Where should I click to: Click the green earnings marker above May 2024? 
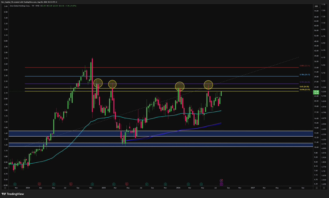click(x=54, y=184)
